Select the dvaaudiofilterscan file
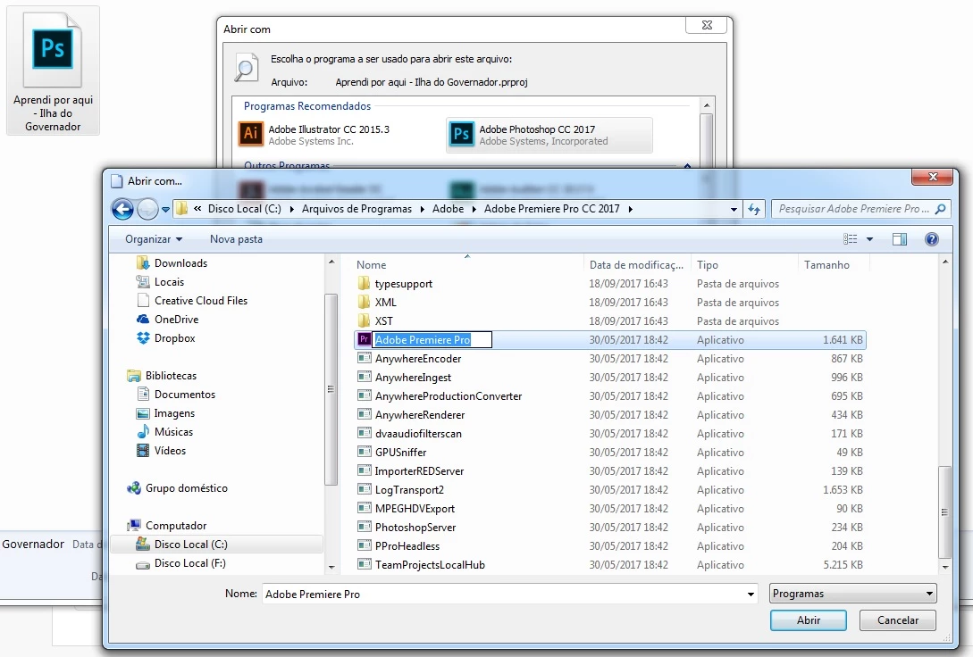 pyautogui.click(x=418, y=433)
